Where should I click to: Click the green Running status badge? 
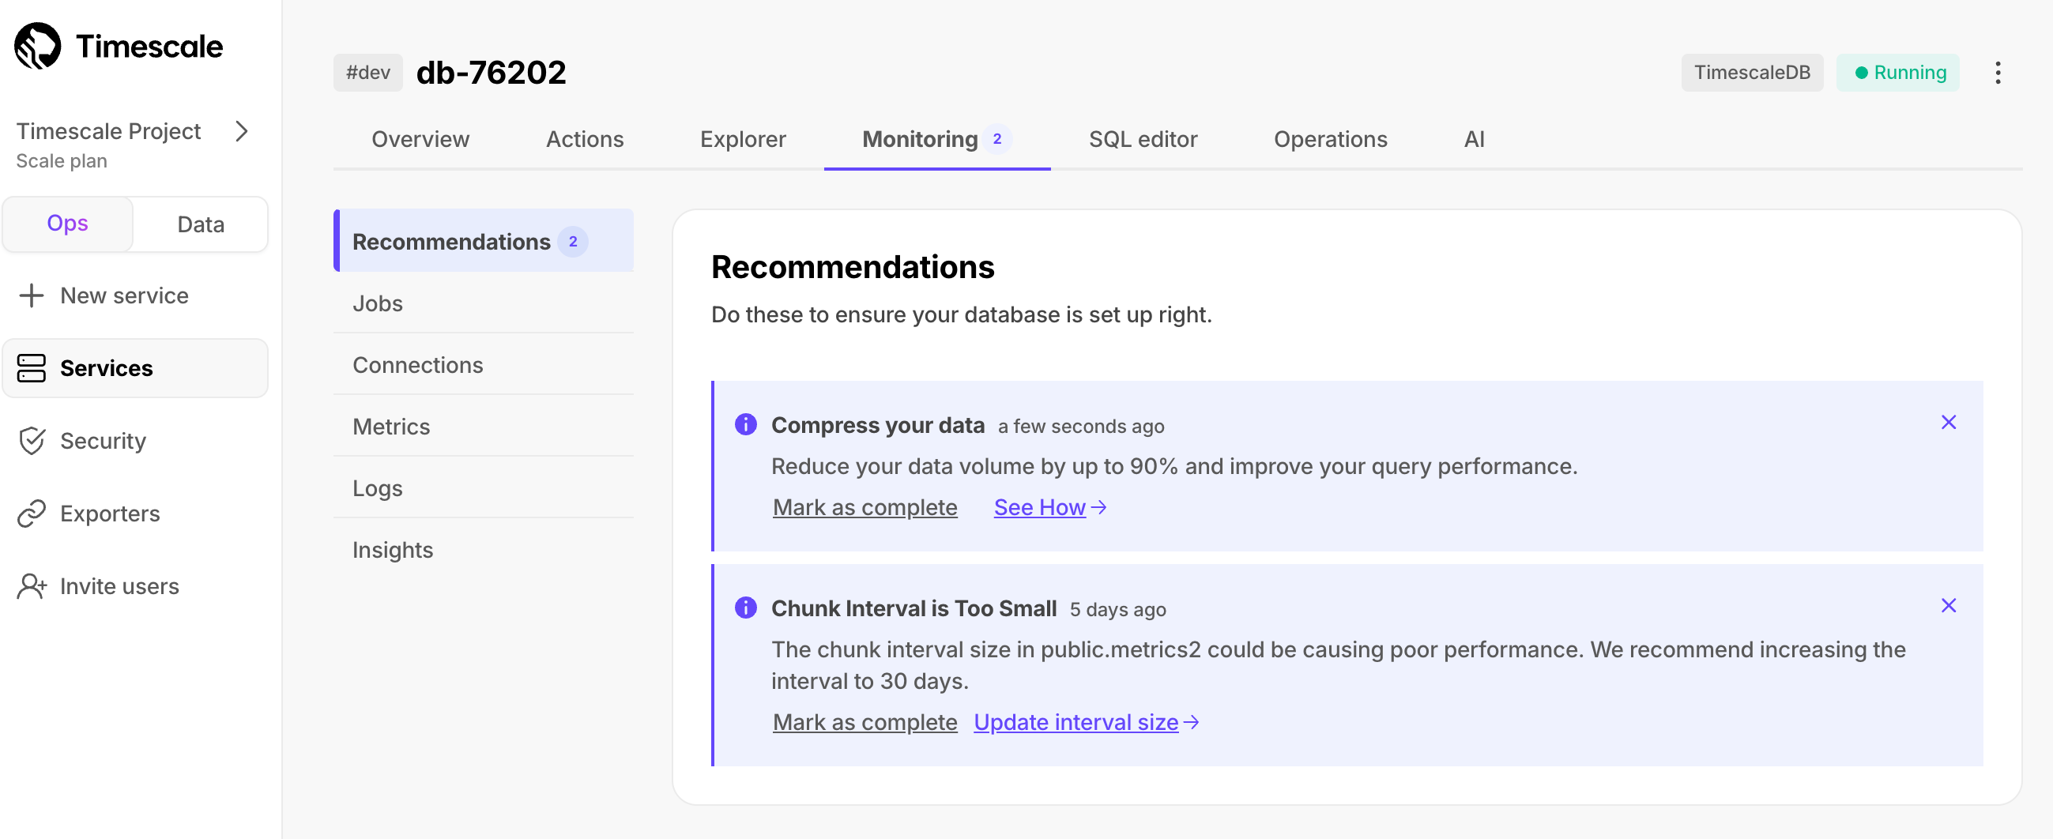point(1897,73)
